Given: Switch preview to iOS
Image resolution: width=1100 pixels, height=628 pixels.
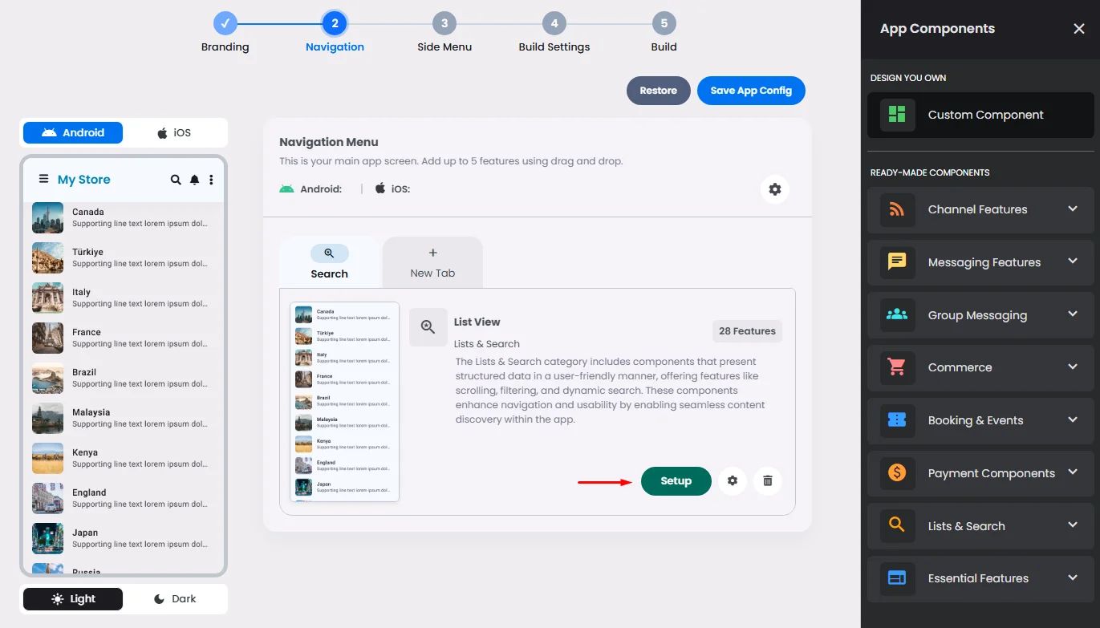Looking at the screenshot, I should [x=174, y=132].
